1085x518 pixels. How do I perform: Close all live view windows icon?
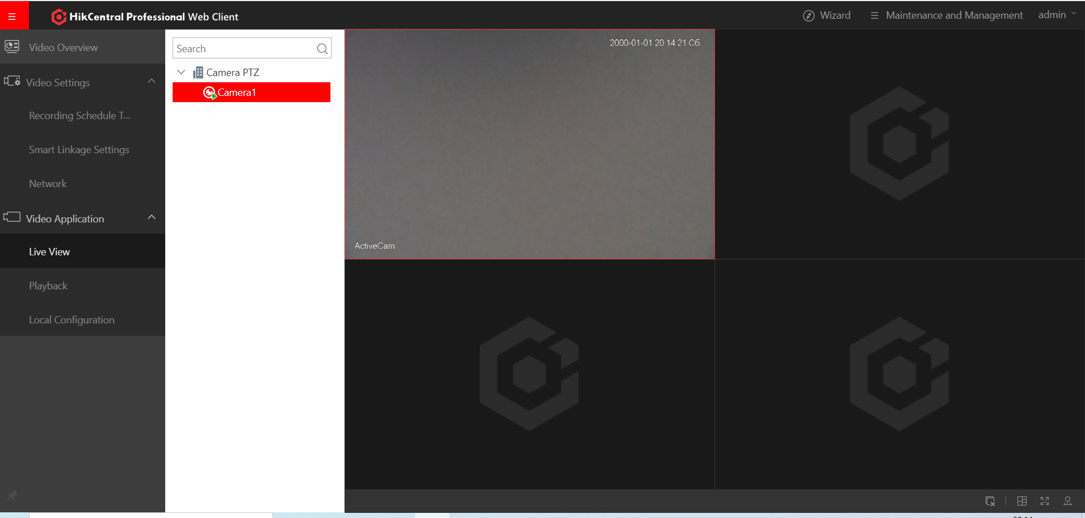pos(990,501)
